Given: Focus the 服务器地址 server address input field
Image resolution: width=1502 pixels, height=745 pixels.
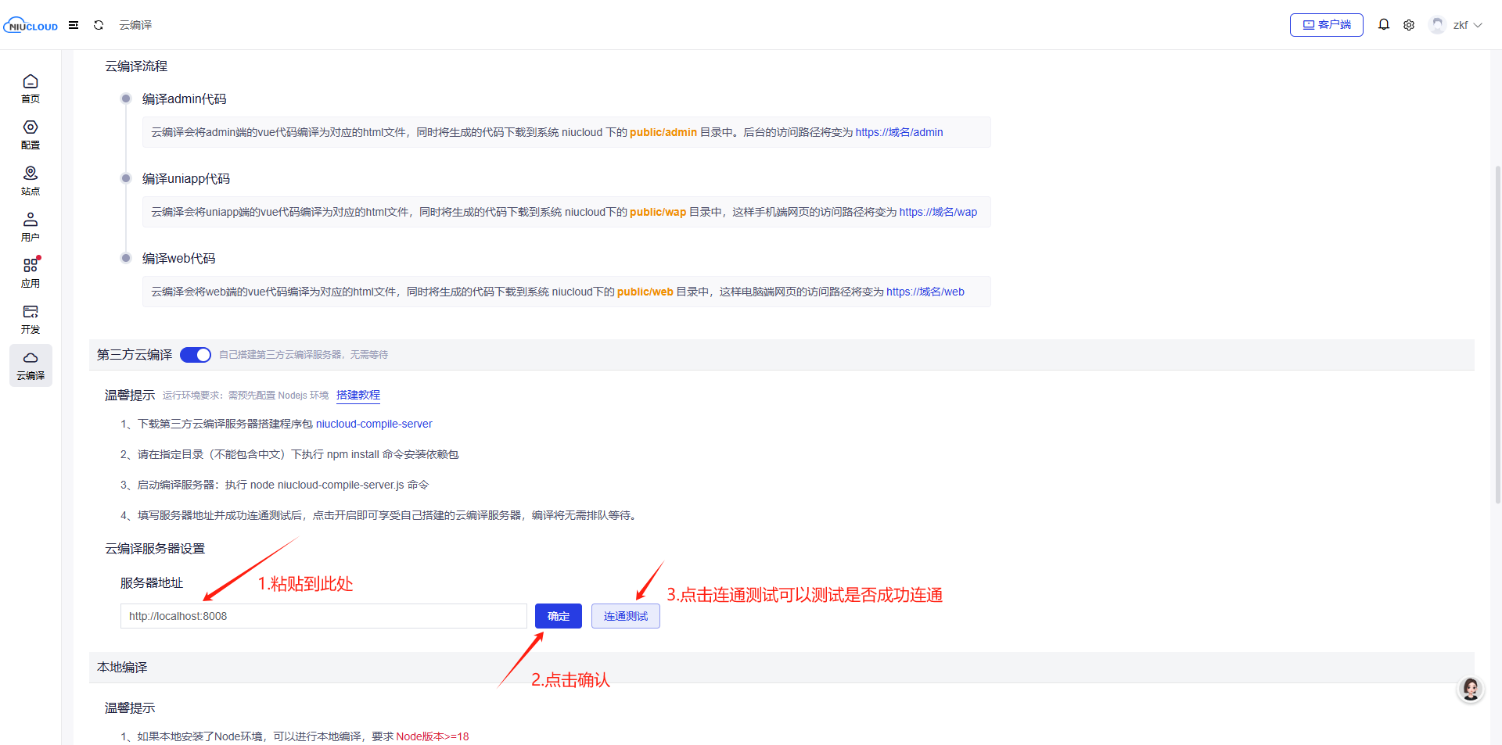Looking at the screenshot, I should point(323,616).
